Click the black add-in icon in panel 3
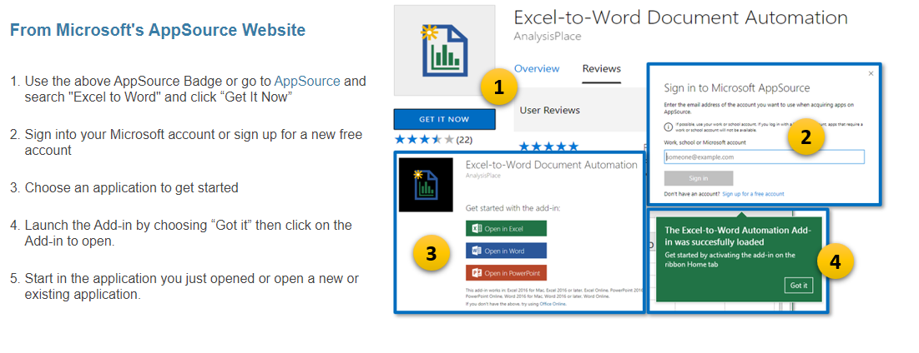Screen dimensions: 919x353 pyautogui.click(x=426, y=185)
